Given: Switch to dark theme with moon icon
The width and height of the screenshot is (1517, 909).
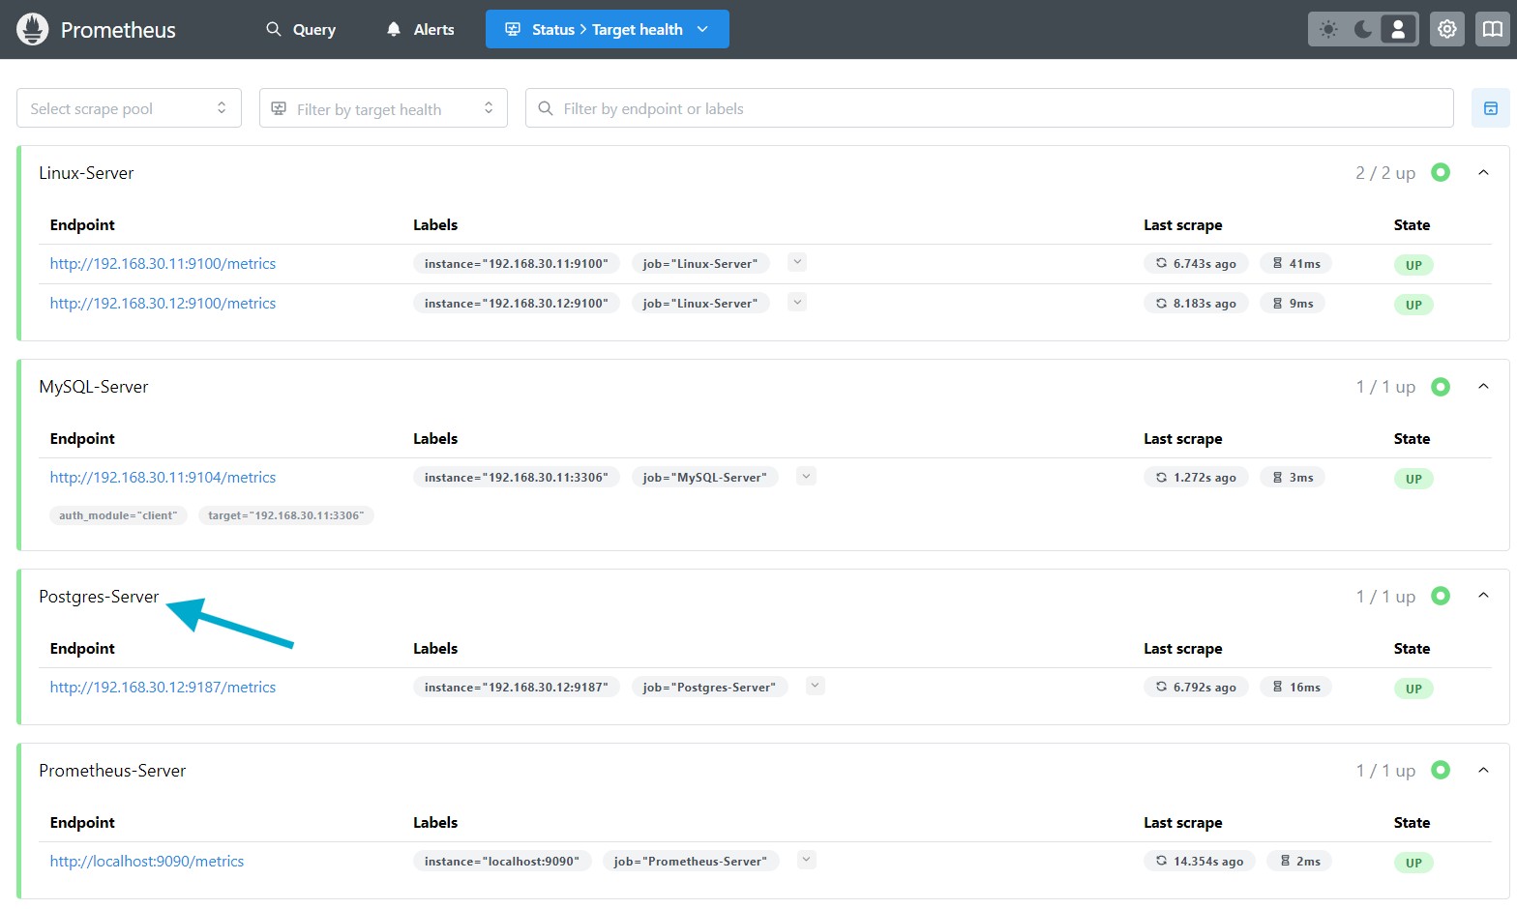Looking at the screenshot, I should pos(1363,29).
